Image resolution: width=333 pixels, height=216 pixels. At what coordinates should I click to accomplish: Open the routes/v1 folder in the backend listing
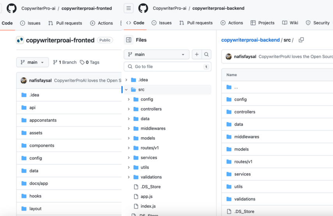point(243,162)
